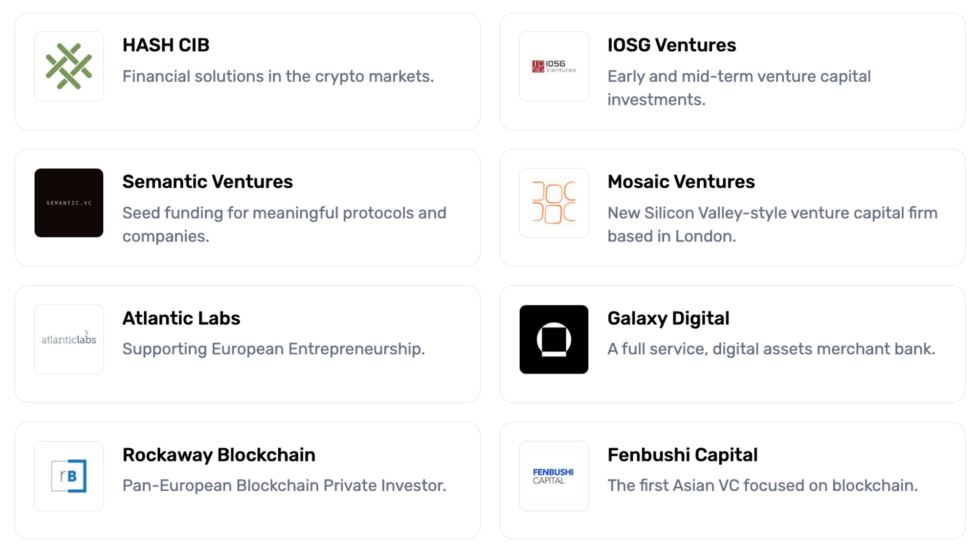Click the HASH CIB green cross logo

68,66
